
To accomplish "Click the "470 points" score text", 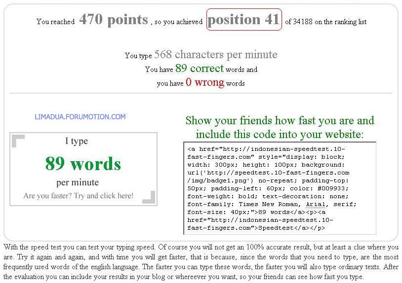I will click(114, 20).
